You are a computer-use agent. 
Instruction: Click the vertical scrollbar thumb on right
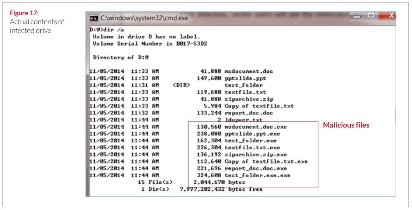[x=395, y=116]
